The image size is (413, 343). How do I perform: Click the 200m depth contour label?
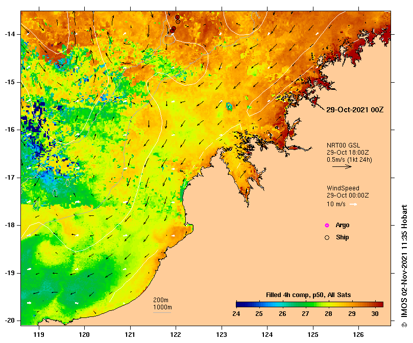click(x=161, y=300)
